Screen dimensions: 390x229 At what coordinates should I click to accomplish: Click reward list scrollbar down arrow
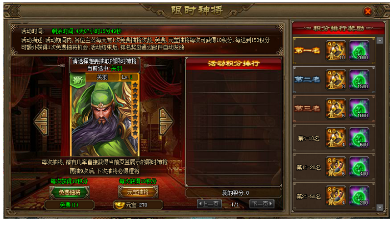tap(380, 207)
